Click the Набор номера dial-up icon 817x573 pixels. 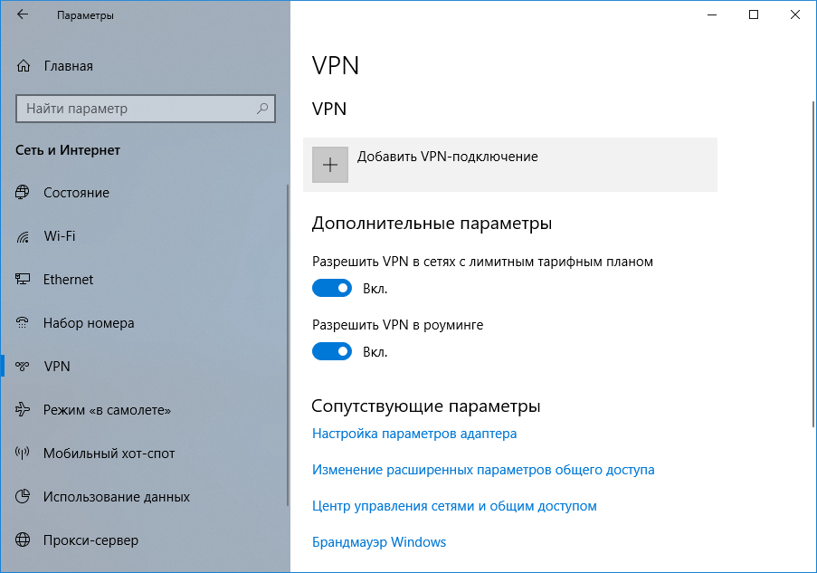[x=24, y=323]
